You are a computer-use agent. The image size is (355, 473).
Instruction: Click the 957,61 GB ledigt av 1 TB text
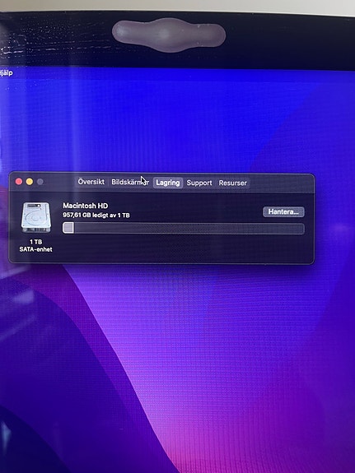[96, 216]
